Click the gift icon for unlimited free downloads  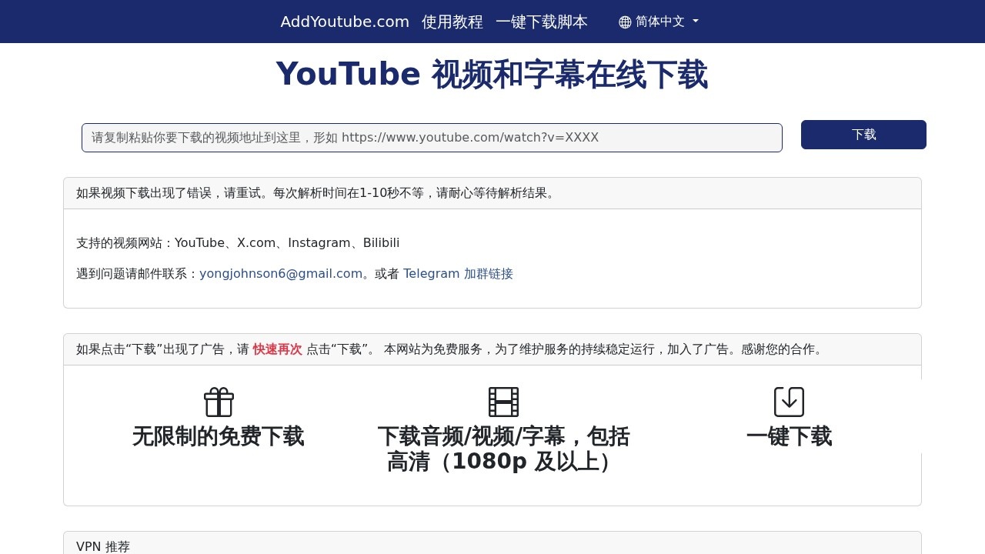click(x=219, y=401)
